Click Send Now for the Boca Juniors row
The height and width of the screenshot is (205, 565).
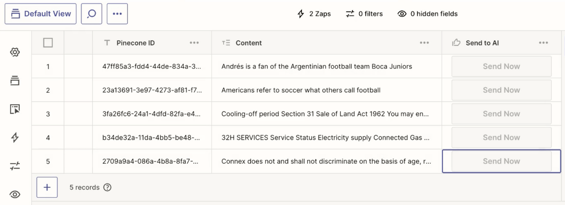[501, 66]
